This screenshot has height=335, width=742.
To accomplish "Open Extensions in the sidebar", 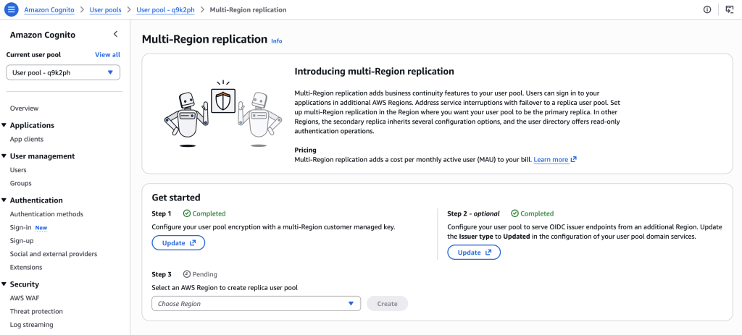I will [x=26, y=267].
